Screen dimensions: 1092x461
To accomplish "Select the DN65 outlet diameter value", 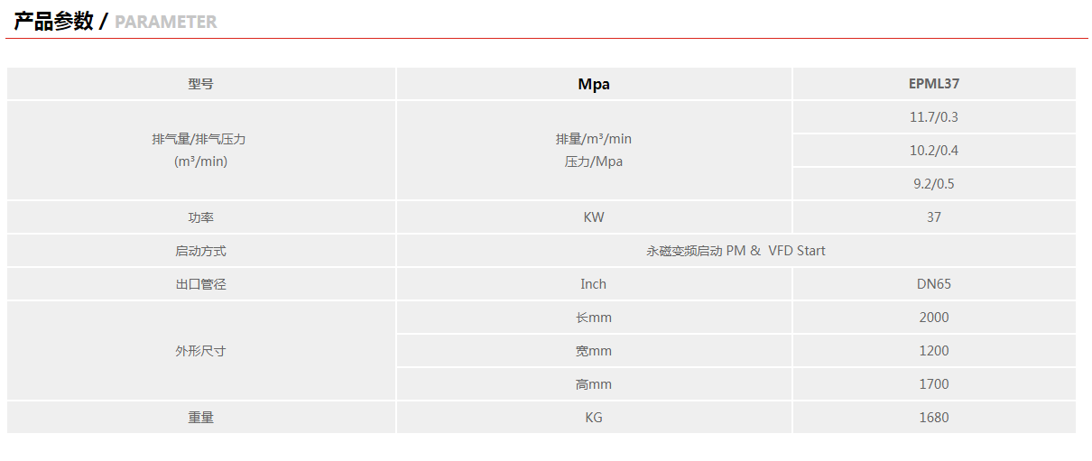I will 934,284.
